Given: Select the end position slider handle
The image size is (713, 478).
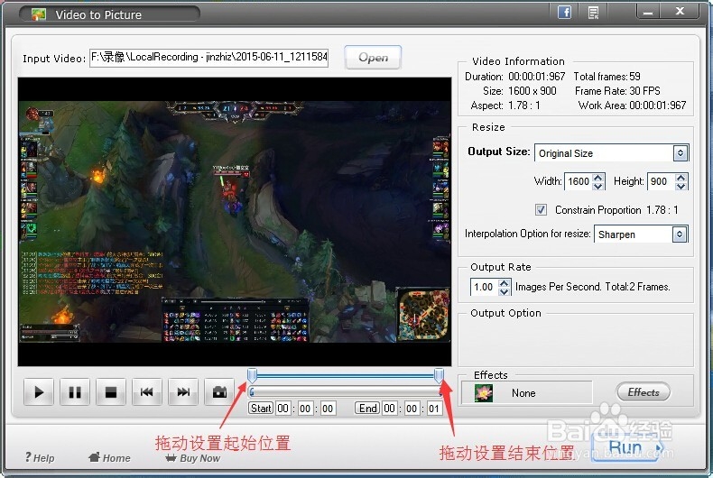Looking at the screenshot, I should coord(439,375).
